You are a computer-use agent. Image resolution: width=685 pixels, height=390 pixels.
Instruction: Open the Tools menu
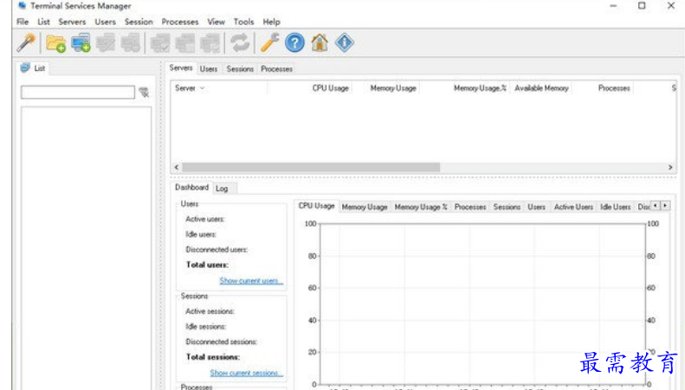point(243,22)
